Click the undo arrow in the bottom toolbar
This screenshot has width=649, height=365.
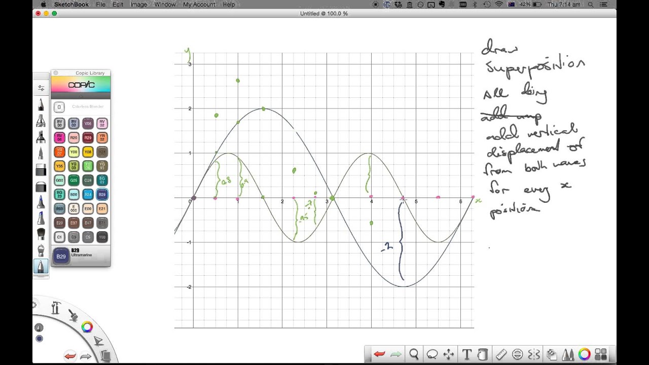click(379, 354)
